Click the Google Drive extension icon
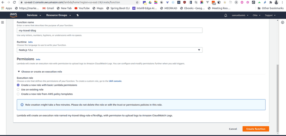This screenshot has width=286, height=136. (150, 3)
